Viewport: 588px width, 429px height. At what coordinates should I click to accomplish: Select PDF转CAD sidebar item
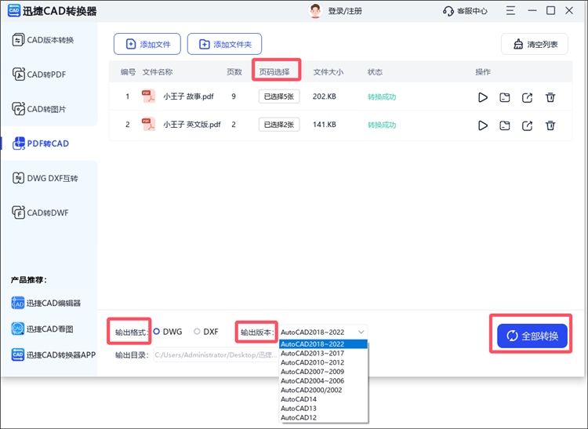(41, 144)
